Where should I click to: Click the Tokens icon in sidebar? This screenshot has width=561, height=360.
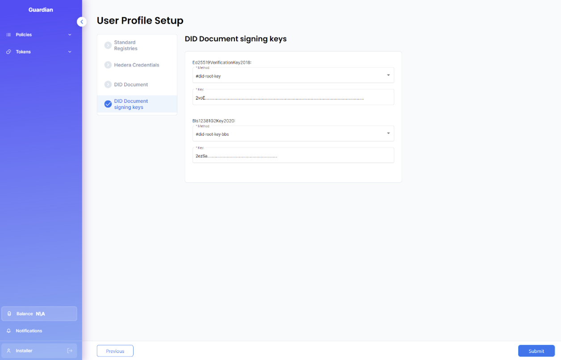(8, 52)
